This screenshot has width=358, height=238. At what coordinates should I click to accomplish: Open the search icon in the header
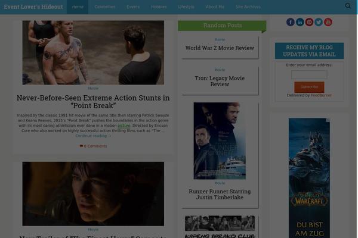[x=348, y=6]
